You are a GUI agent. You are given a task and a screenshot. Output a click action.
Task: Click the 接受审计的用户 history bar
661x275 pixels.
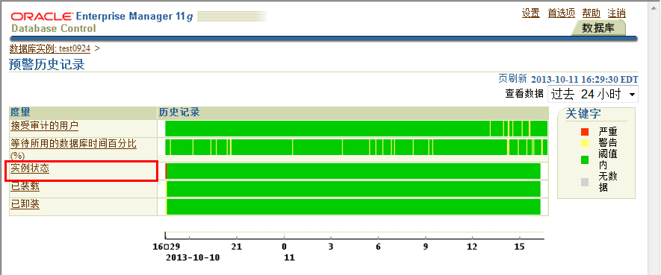click(356, 128)
